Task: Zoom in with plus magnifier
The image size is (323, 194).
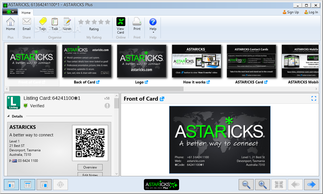Action: coord(263,184)
